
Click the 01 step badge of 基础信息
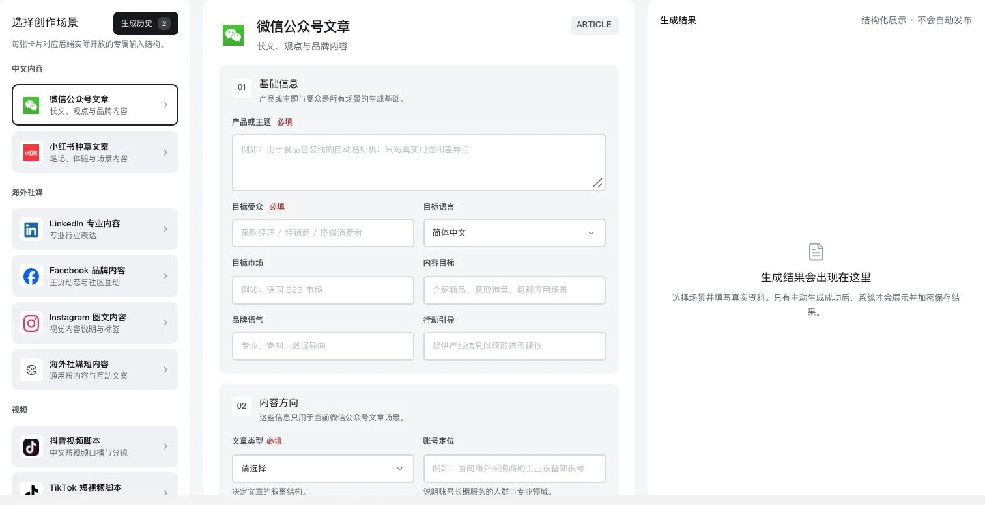[x=242, y=87]
